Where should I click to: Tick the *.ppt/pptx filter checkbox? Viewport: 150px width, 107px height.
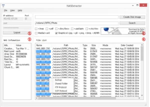72,29
